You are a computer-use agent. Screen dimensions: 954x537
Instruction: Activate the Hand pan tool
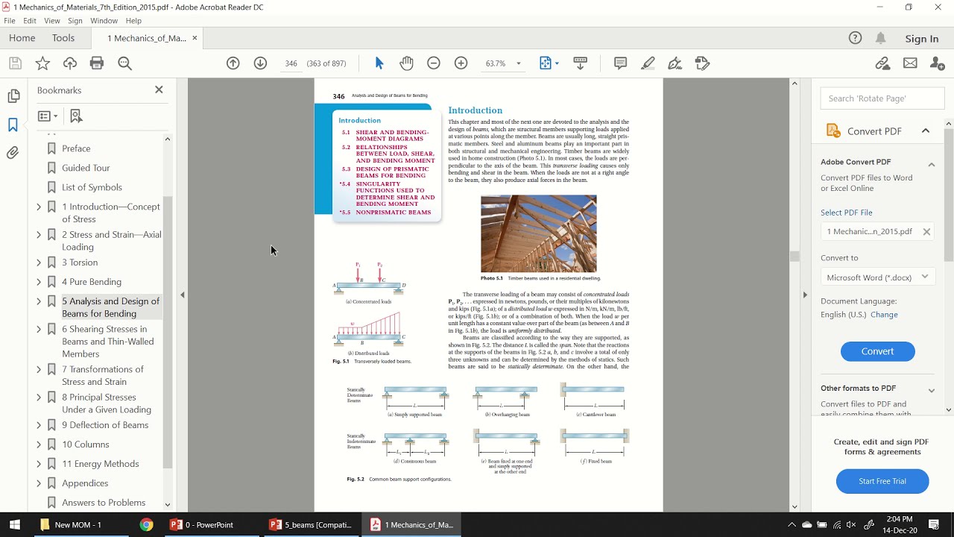click(406, 63)
